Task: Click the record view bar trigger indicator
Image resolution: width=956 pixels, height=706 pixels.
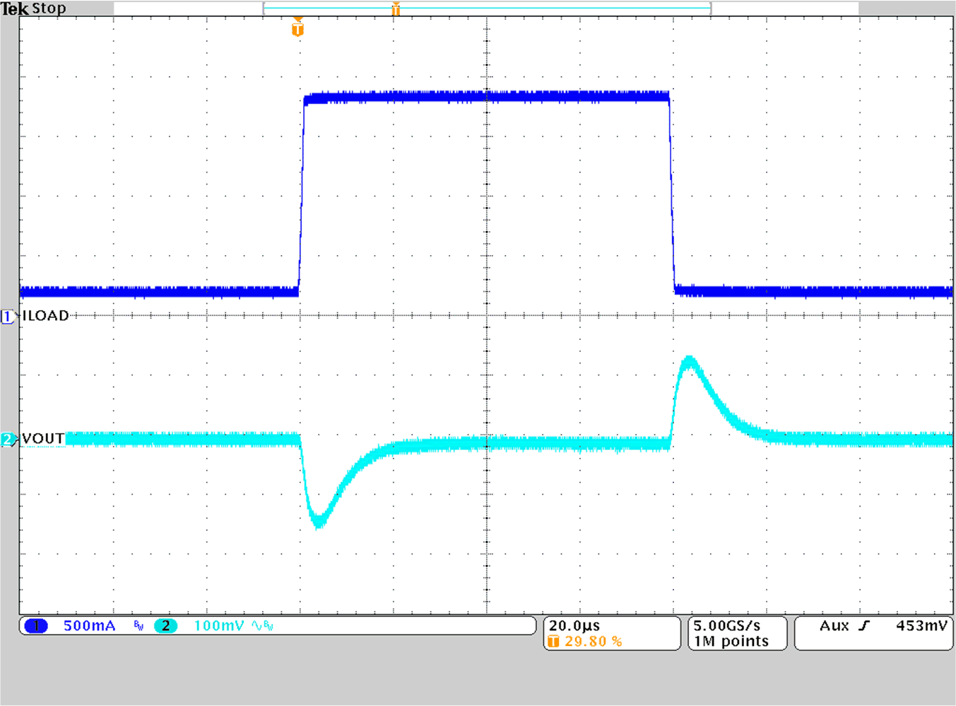Action: 396,9
